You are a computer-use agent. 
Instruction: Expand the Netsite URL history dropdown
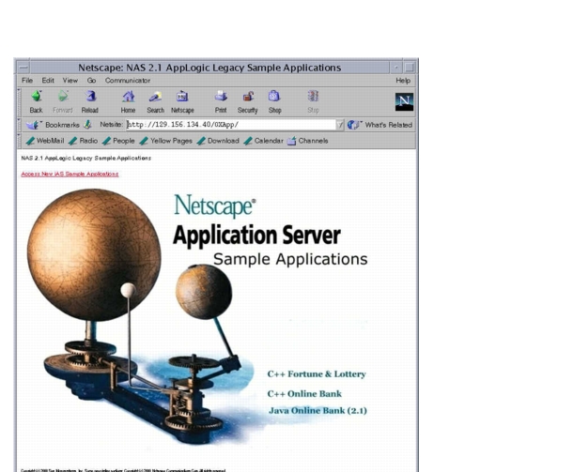(x=340, y=125)
